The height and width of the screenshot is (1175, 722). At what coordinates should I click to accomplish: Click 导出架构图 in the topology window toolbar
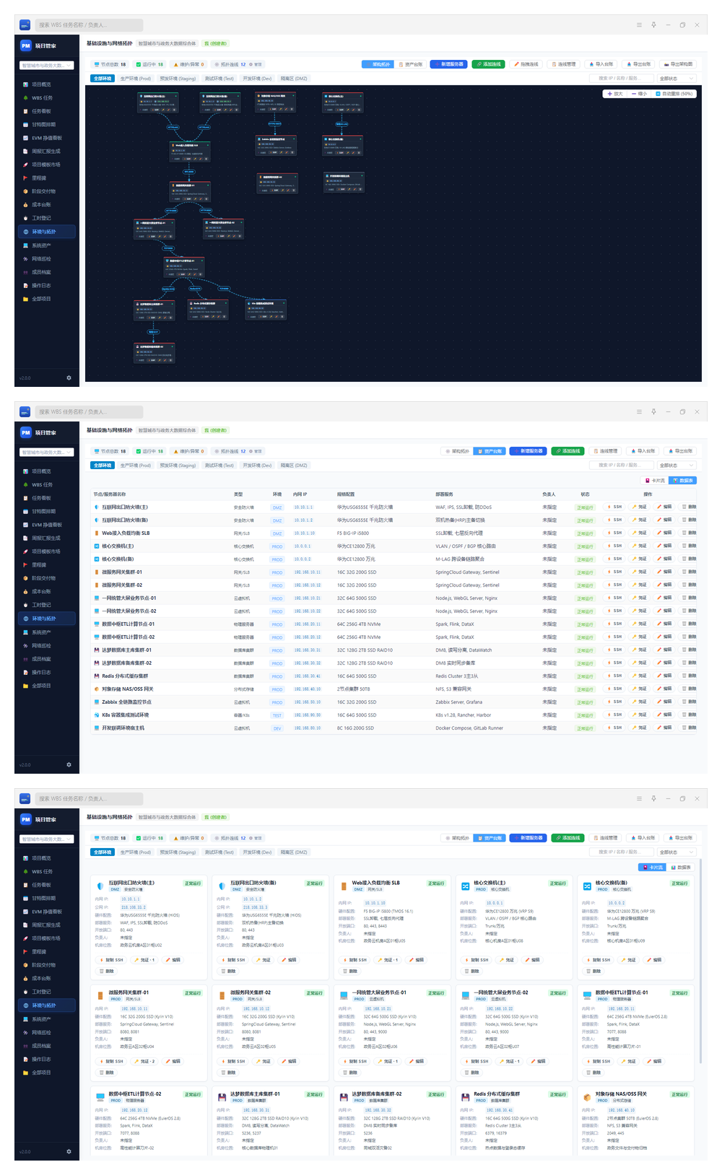pyautogui.click(x=678, y=64)
